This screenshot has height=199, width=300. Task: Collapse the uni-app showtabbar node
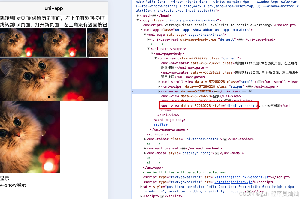pos(141,30)
